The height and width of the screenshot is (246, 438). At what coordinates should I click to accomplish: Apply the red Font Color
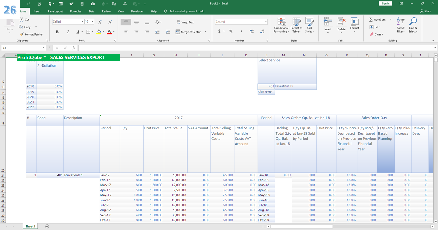coord(109,32)
